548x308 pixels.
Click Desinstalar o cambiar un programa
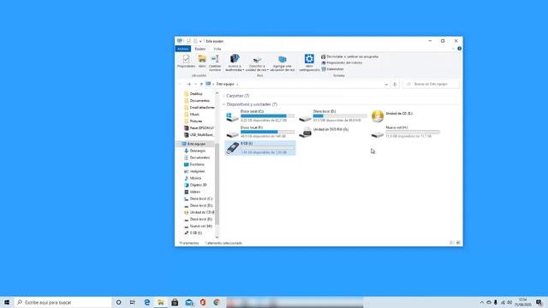coord(350,56)
